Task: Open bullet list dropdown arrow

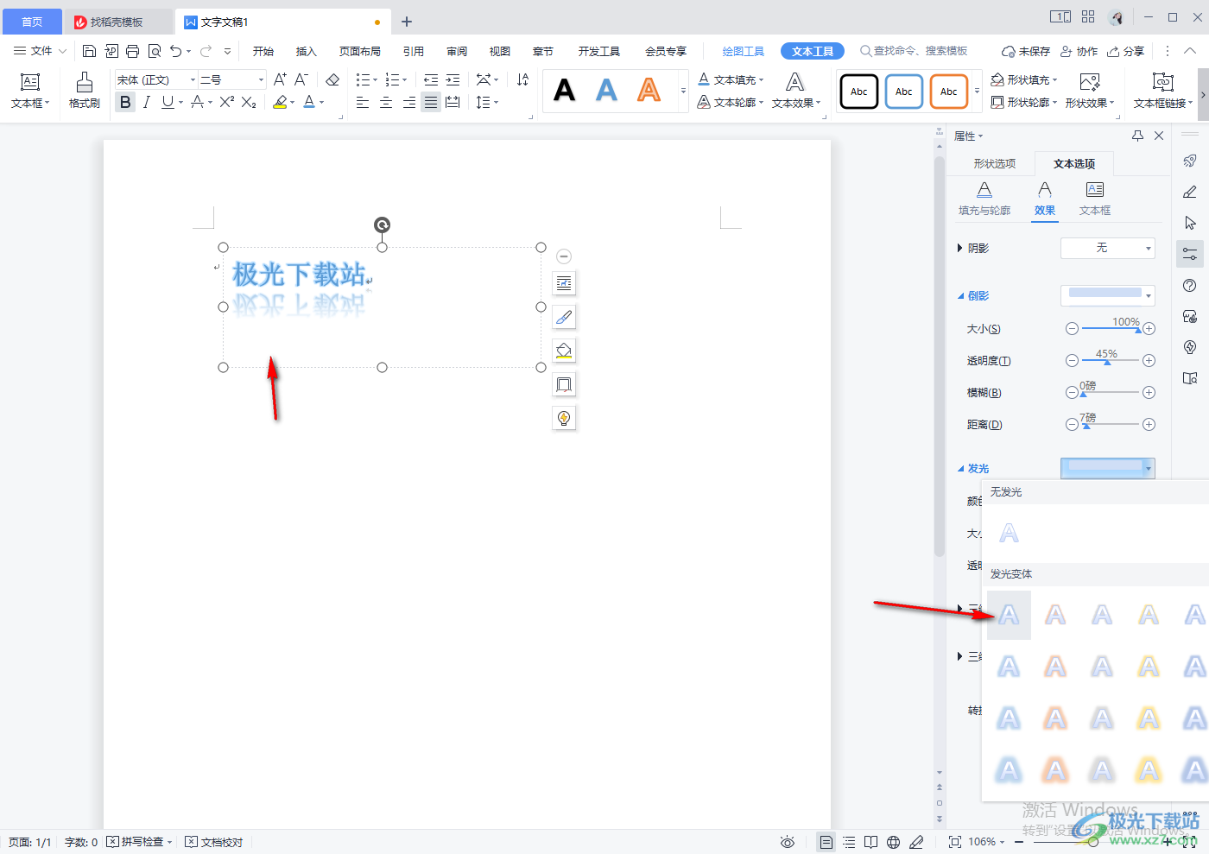Action: click(x=375, y=80)
